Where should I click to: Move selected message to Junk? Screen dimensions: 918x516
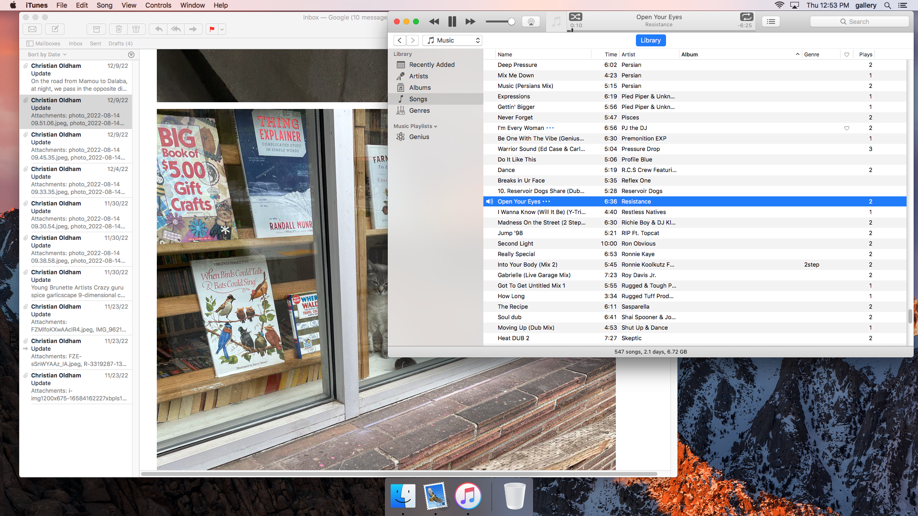point(136,29)
